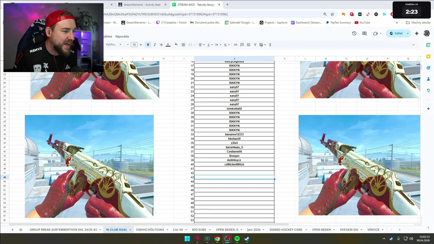Open Chrome from the taskbar

tap(217, 239)
